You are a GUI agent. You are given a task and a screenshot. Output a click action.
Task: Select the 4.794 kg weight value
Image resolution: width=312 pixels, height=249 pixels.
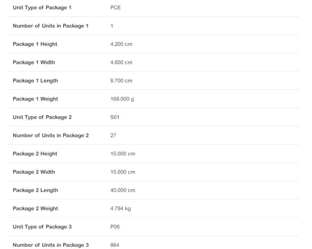pyautogui.click(x=121, y=209)
